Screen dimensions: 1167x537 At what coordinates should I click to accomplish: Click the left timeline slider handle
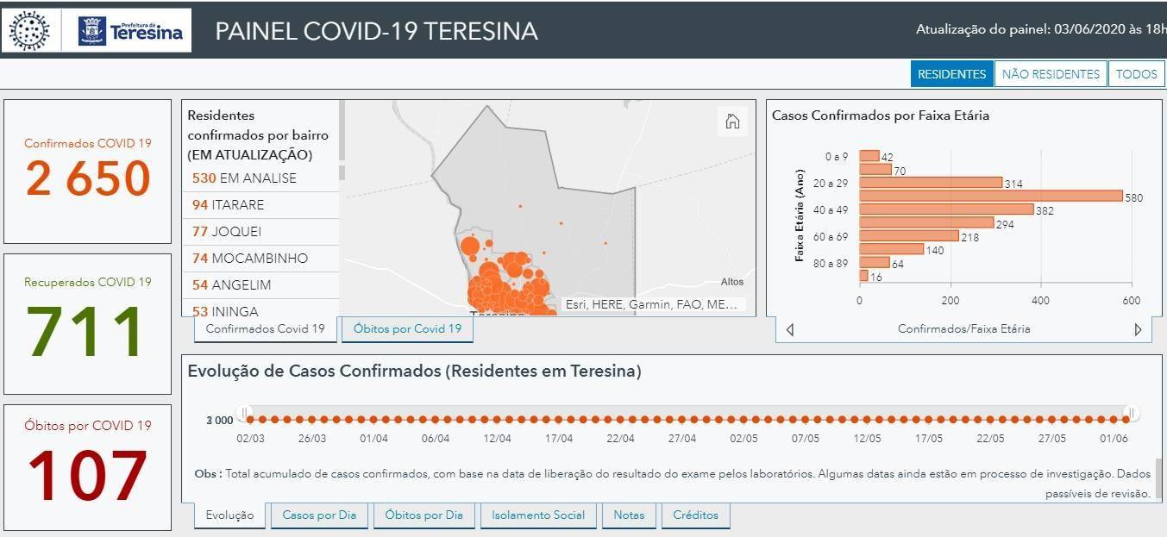click(x=245, y=413)
